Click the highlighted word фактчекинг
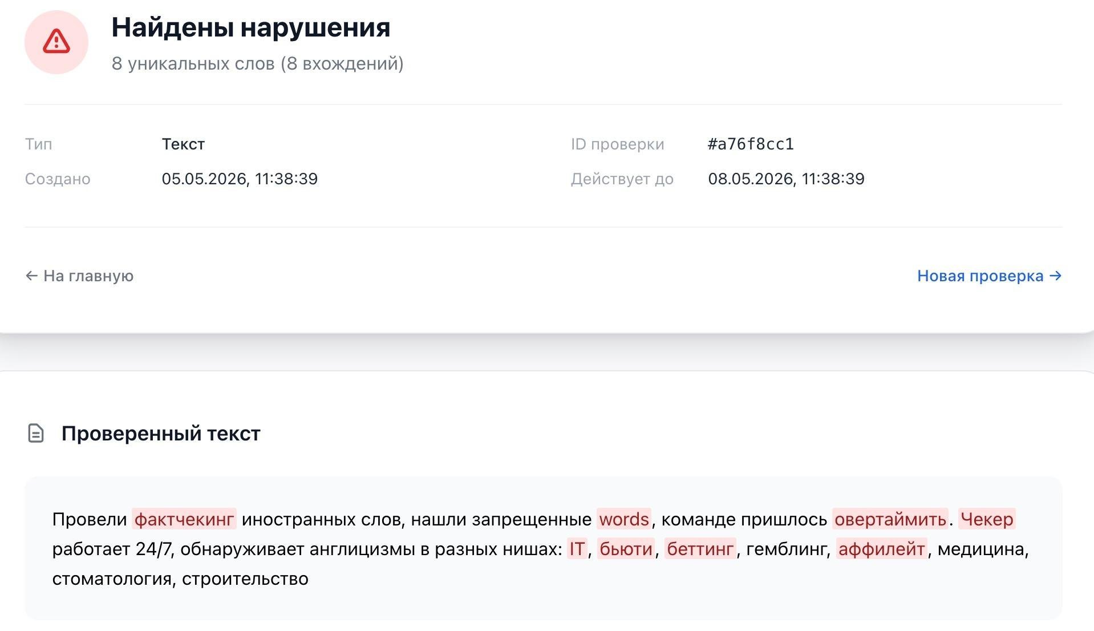 coord(184,519)
